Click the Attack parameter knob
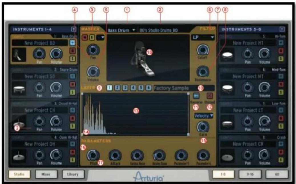This screenshot has width=296, height=184. pos(115,155)
